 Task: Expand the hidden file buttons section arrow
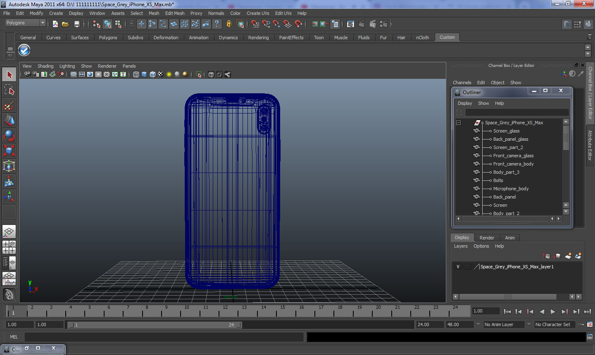tap(84, 24)
